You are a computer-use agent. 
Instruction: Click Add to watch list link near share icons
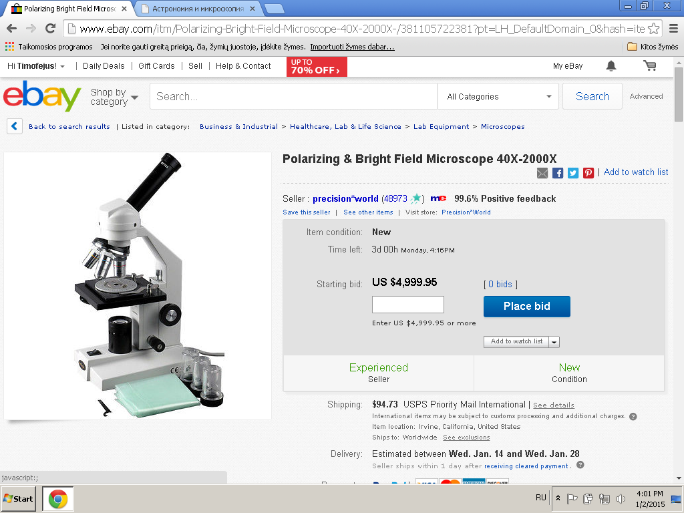[636, 172]
